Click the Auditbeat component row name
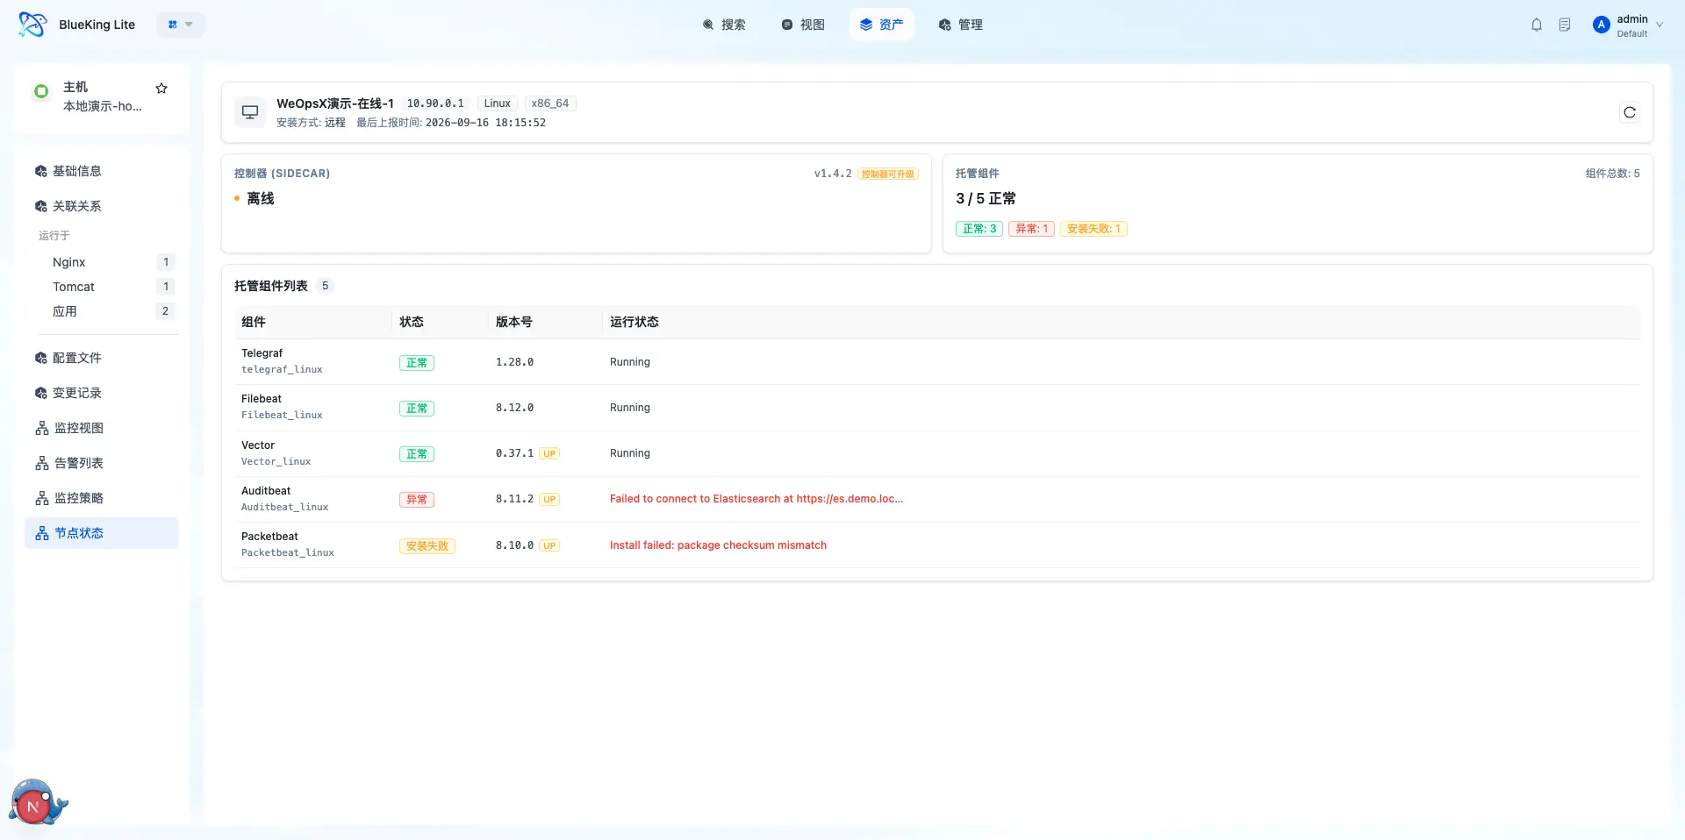Screen dimensions: 1685x840 (266, 491)
